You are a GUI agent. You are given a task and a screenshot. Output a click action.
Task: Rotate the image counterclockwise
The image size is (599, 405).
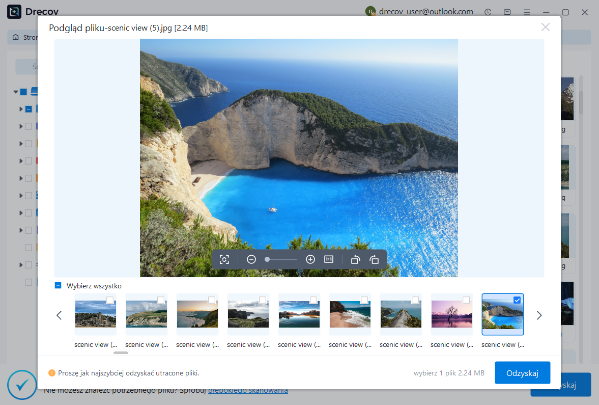[x=356, y=259]
